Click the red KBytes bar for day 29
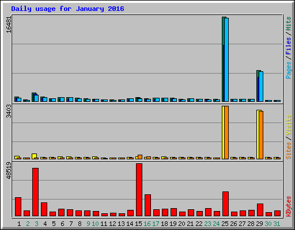The width and height of the screenshot is (295, 230). pyautogui.click(x=260, y=210)
